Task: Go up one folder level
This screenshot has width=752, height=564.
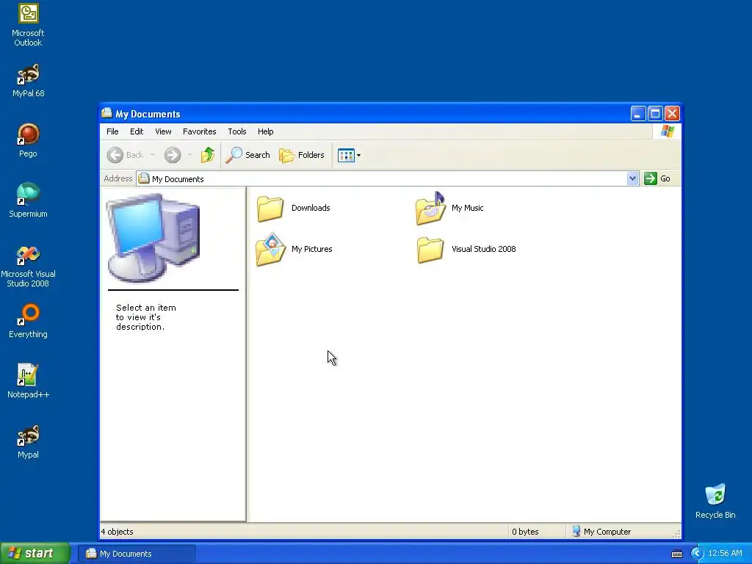Action: click(208, 155)
